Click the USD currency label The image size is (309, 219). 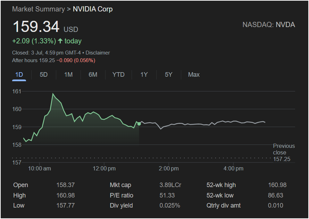[71, 30]
